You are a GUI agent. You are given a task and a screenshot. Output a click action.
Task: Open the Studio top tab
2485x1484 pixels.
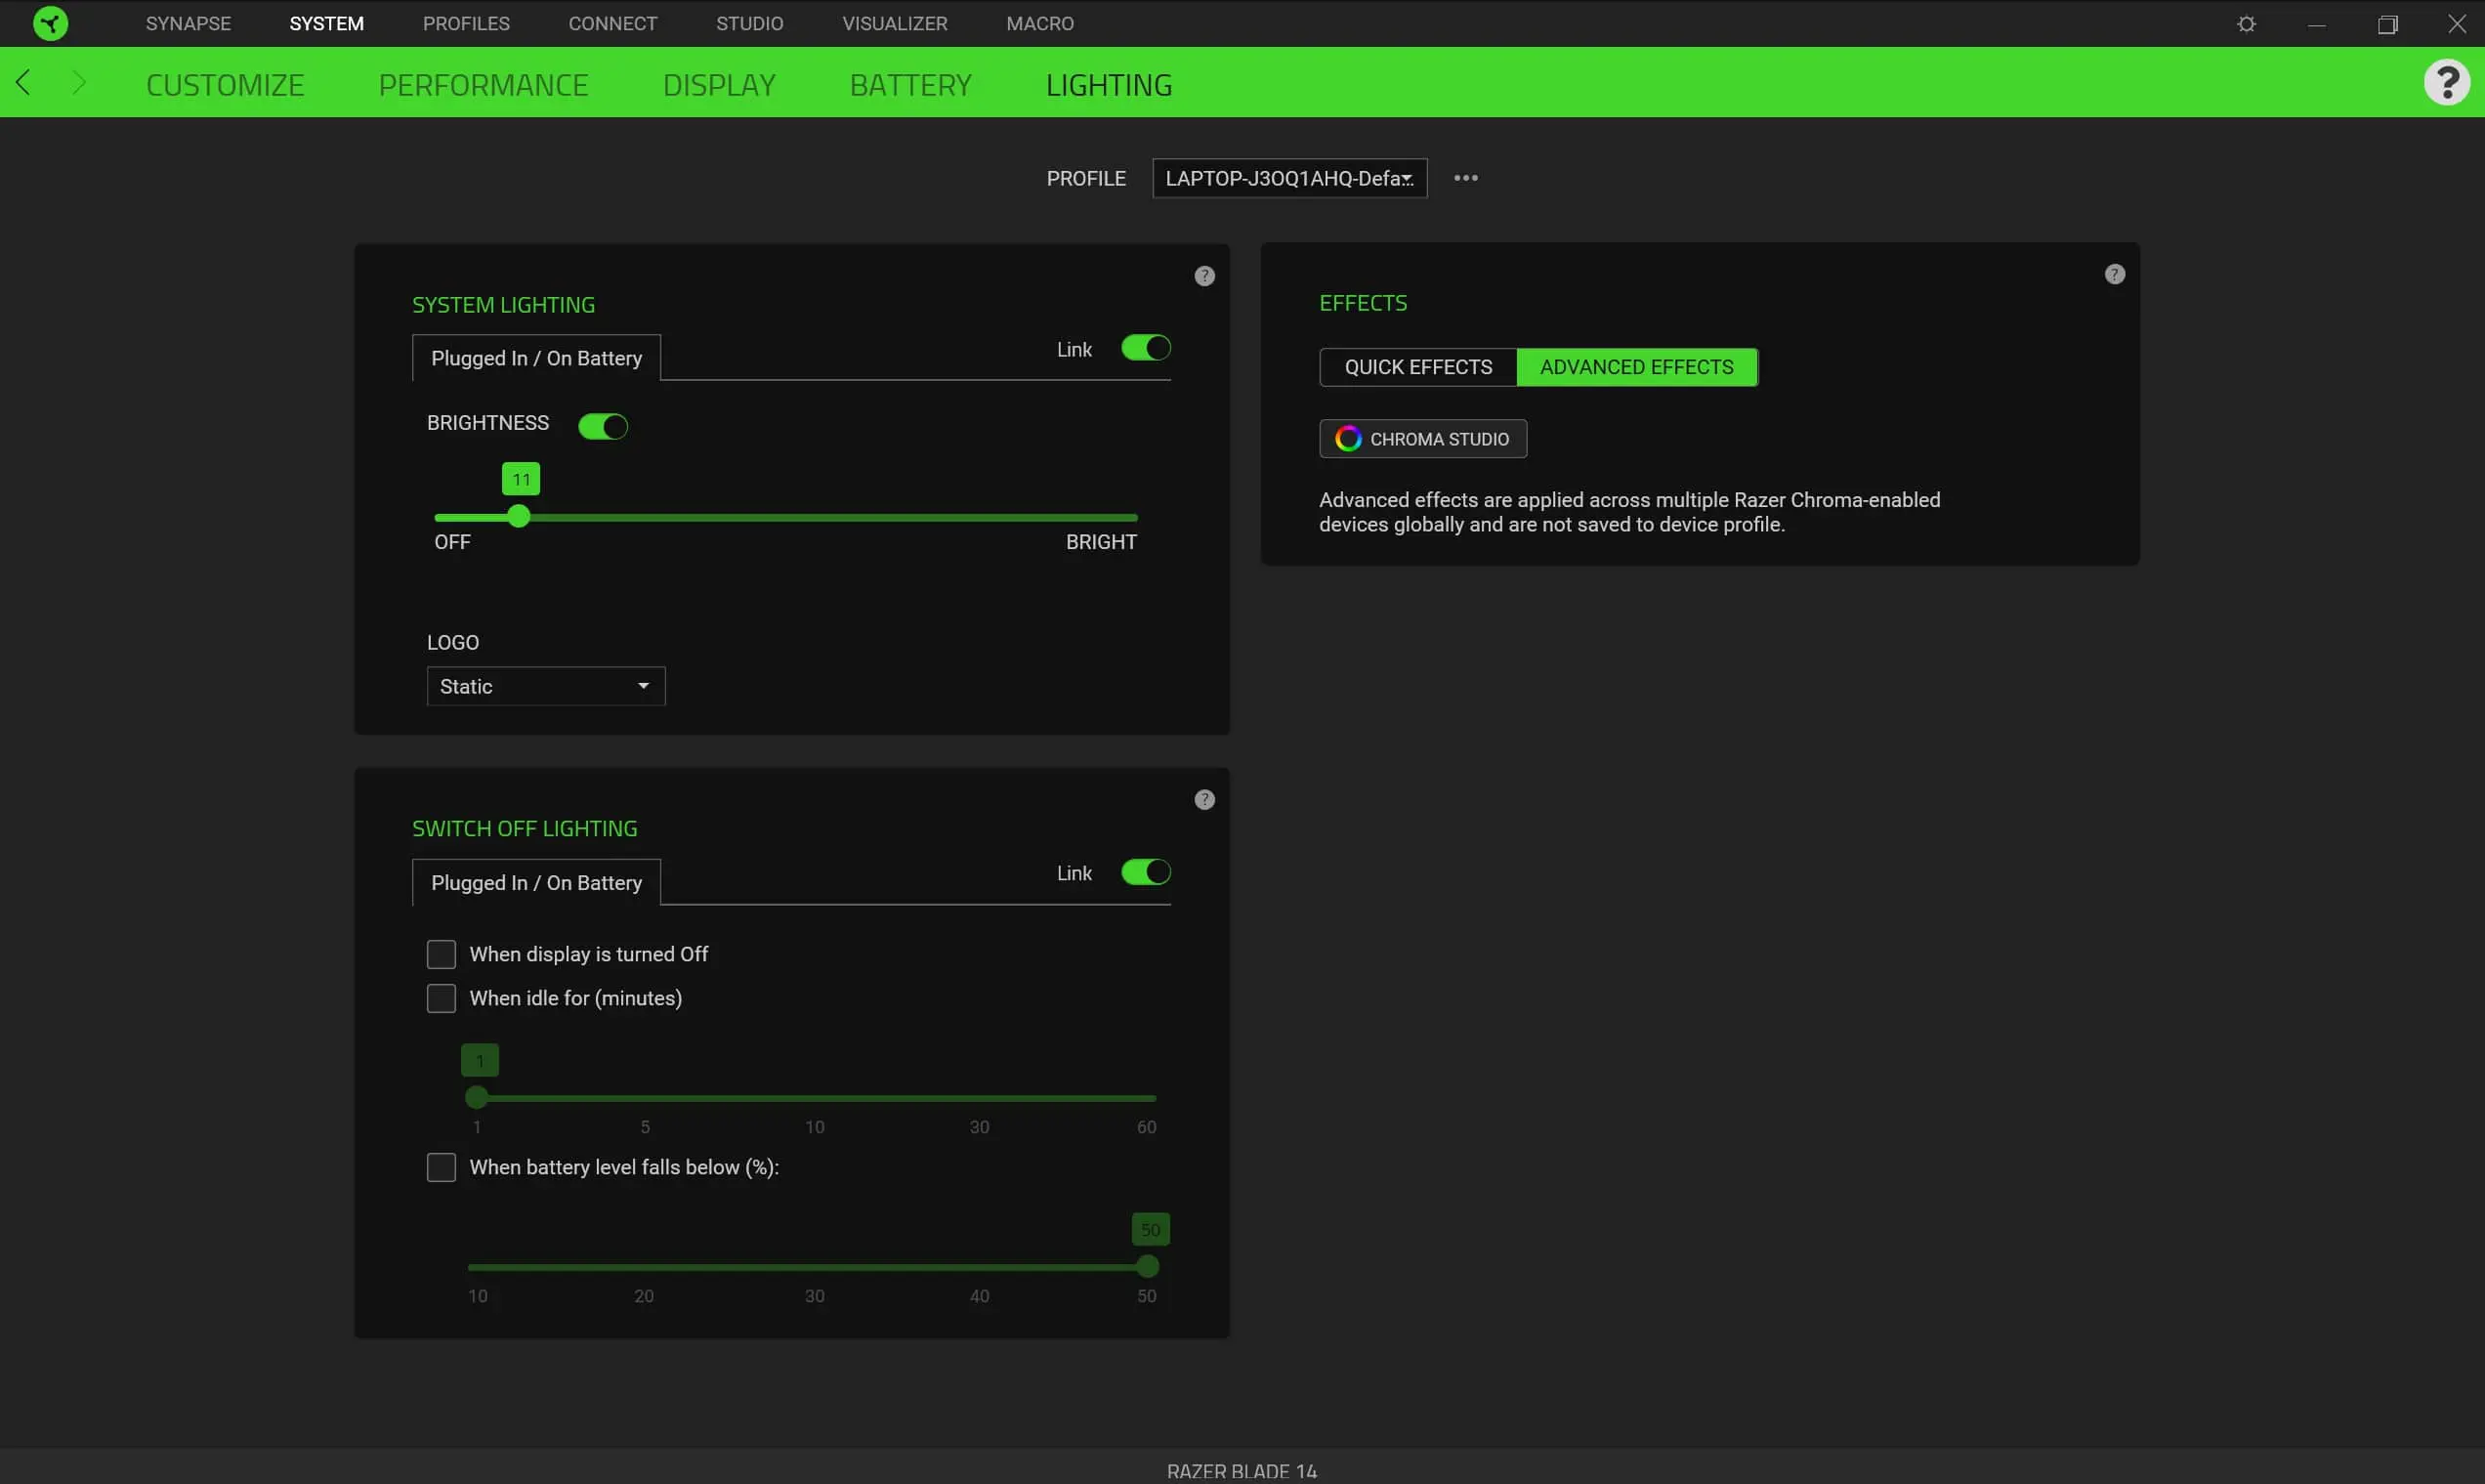click(749, 23)
